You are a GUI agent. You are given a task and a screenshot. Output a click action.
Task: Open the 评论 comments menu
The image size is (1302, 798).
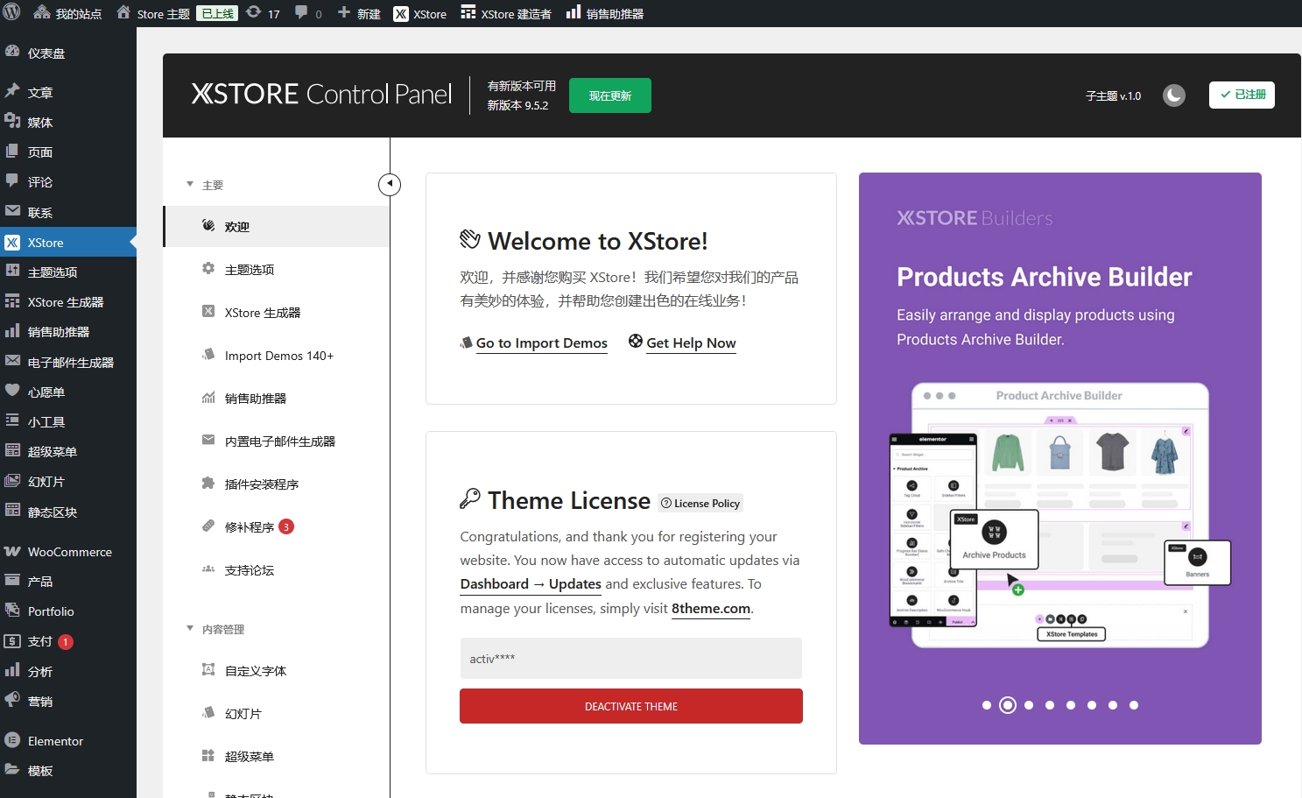(x=68, y=182)
